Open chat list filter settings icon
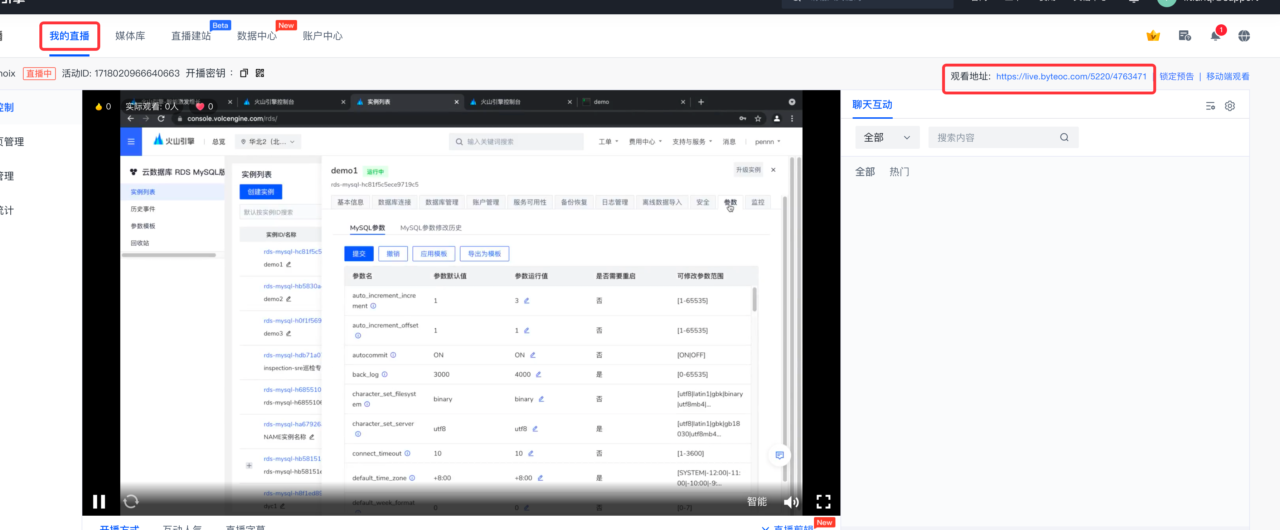The width and height of the screenshot is (1280, 530). pos(1211,106)
